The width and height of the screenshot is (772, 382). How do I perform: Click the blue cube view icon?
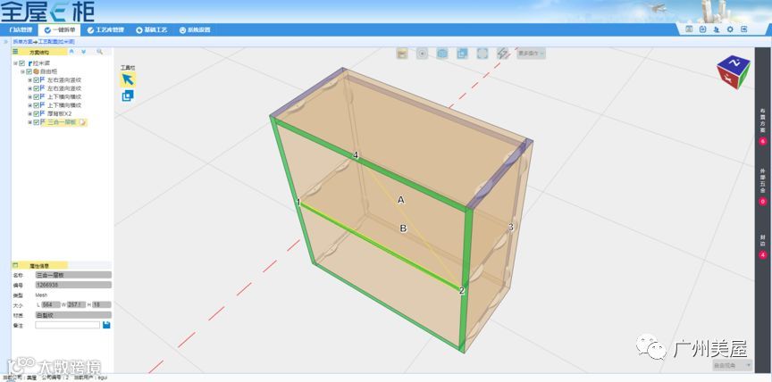[x=442, y=54]
